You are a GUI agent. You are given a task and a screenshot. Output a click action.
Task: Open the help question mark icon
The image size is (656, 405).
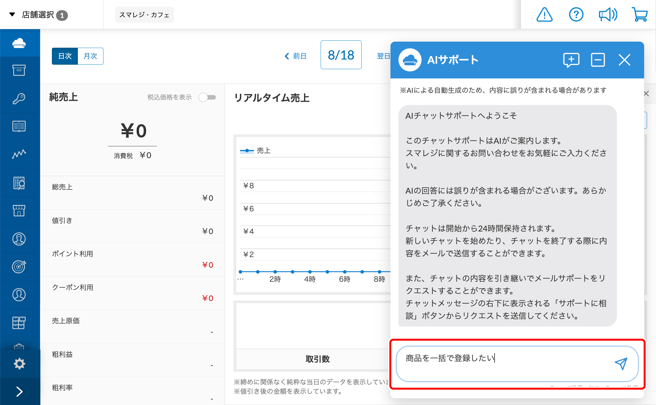coord(576,15)
